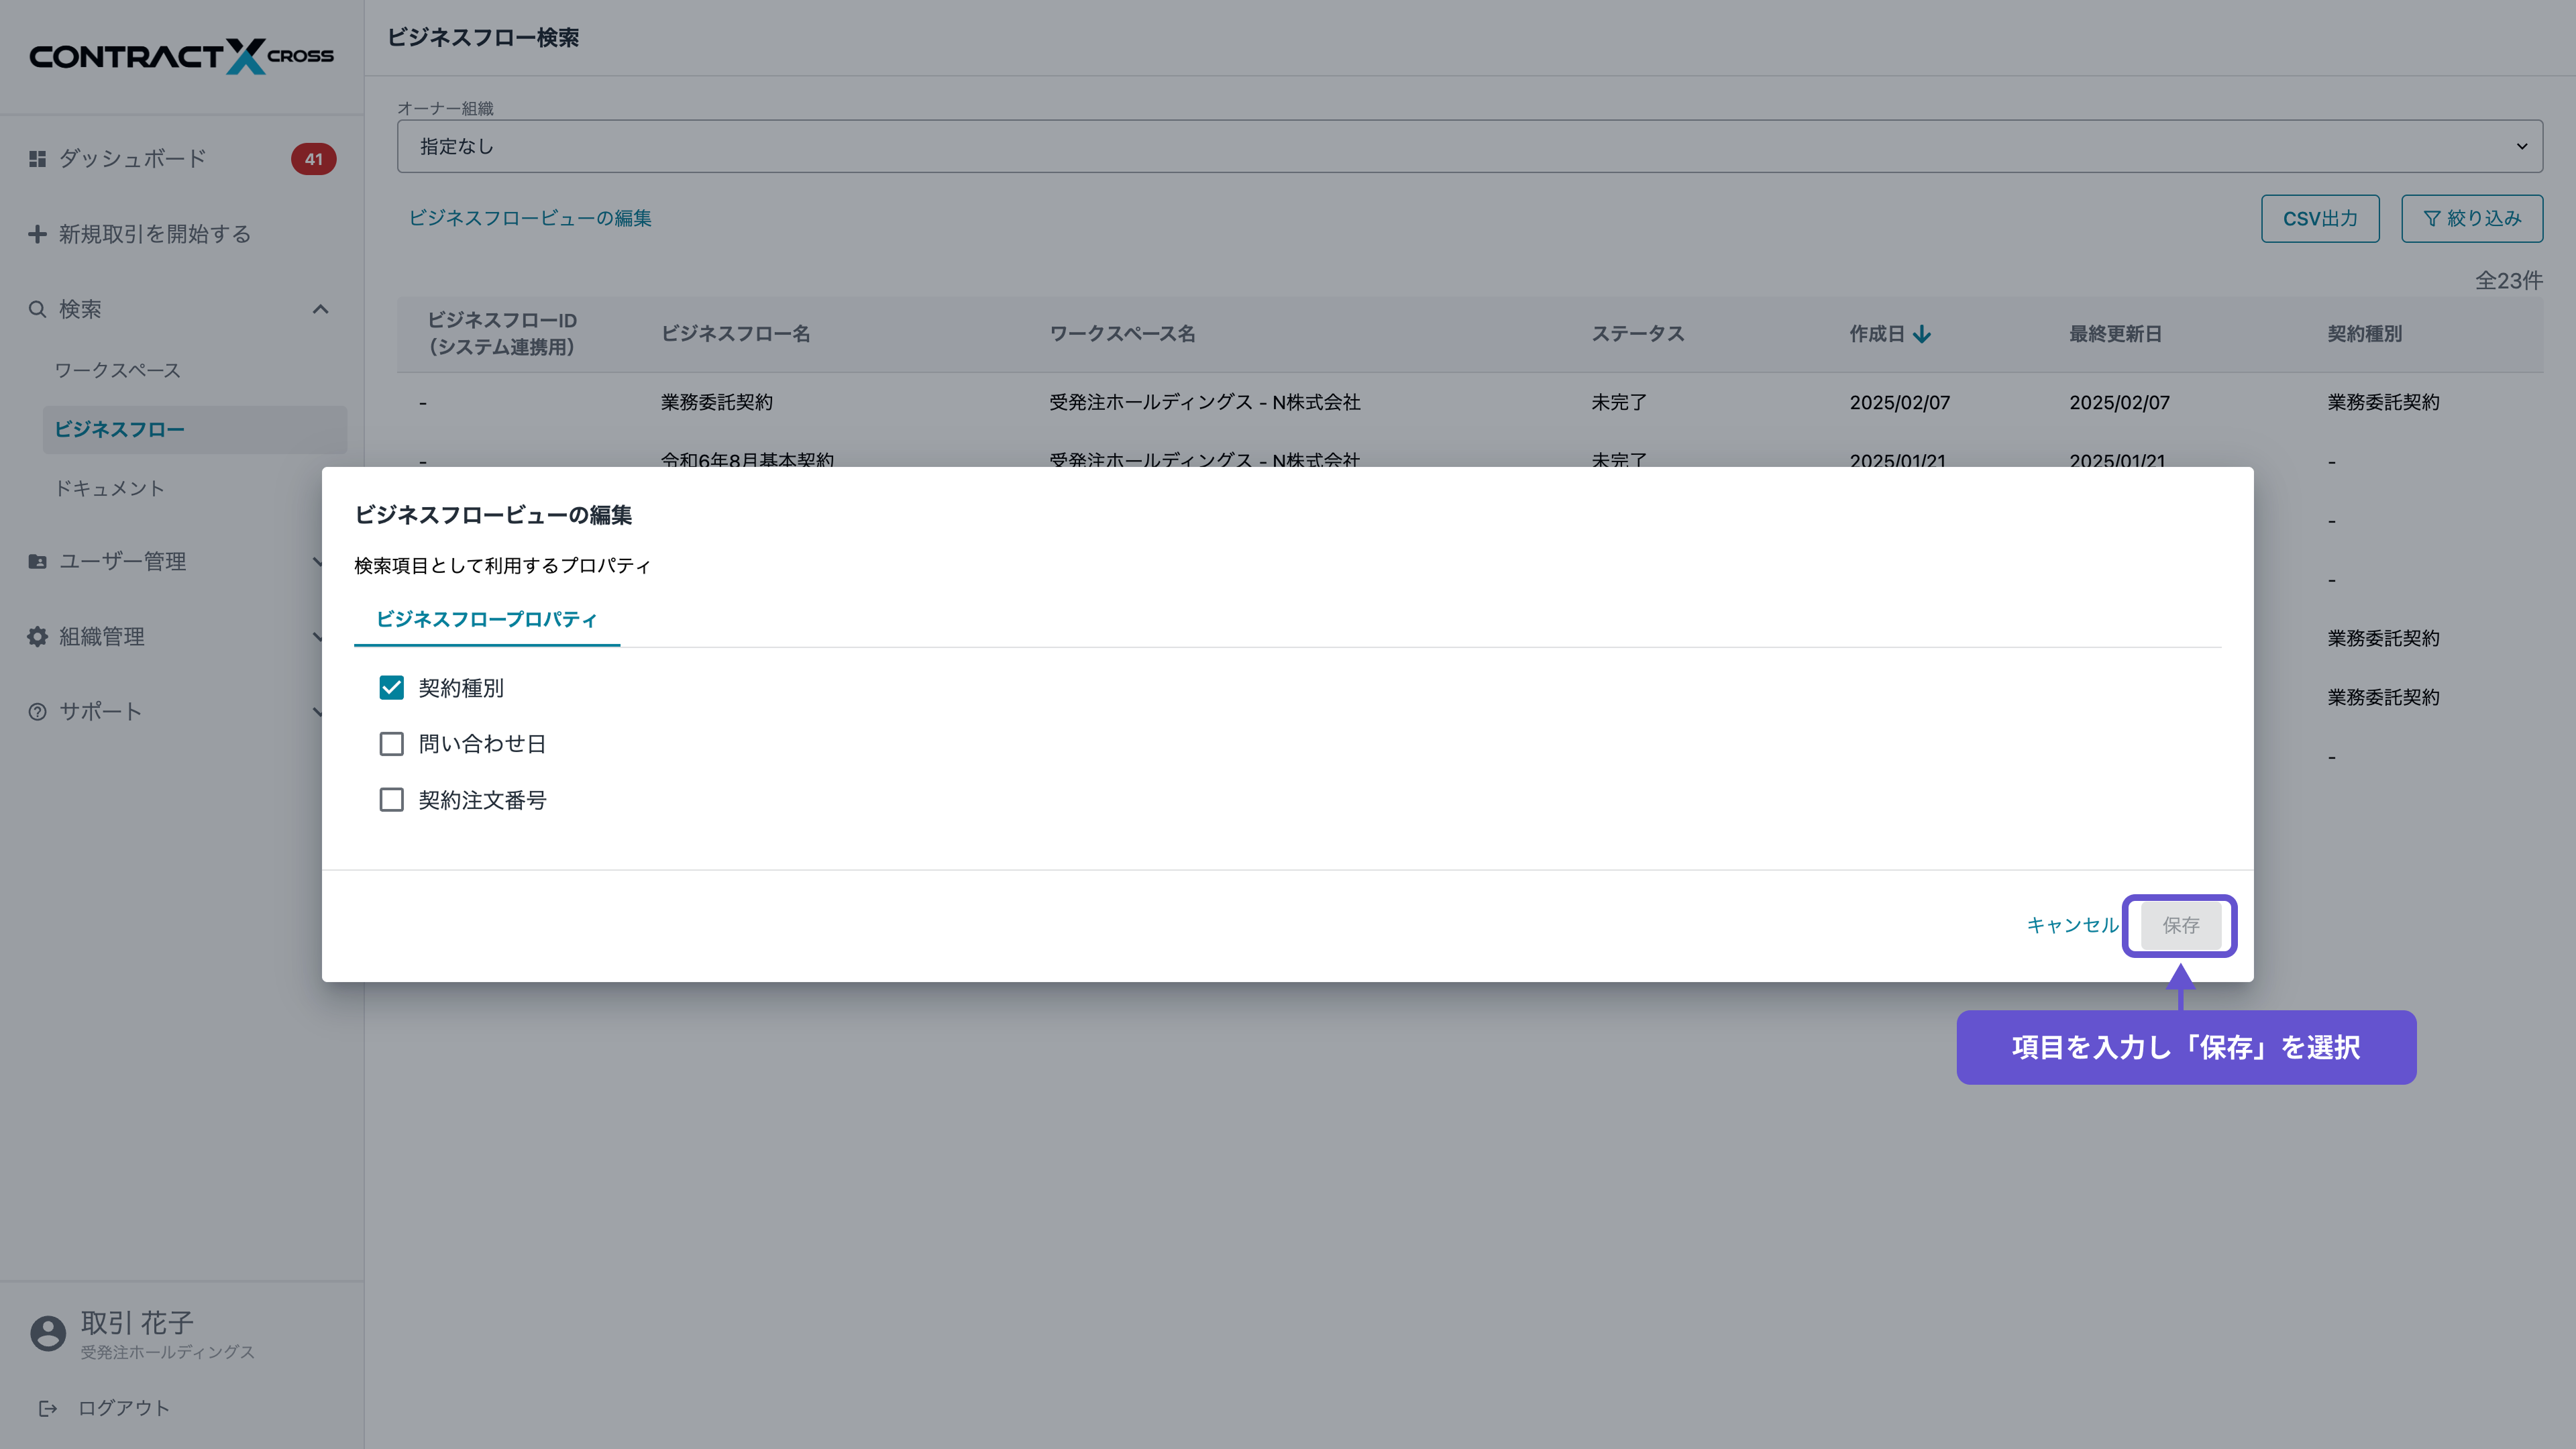Click the plus icon for 新規取引を開始する
The image size is (2576, 1449).
click(x=37, y=234)
